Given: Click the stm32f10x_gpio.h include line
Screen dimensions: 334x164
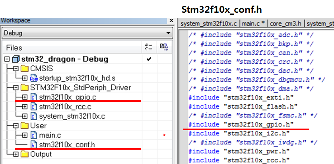Looking at the screenshot, I should tap(241, 124).
